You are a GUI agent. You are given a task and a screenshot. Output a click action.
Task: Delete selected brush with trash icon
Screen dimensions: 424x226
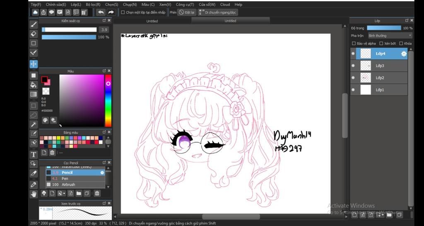(97, 193)
